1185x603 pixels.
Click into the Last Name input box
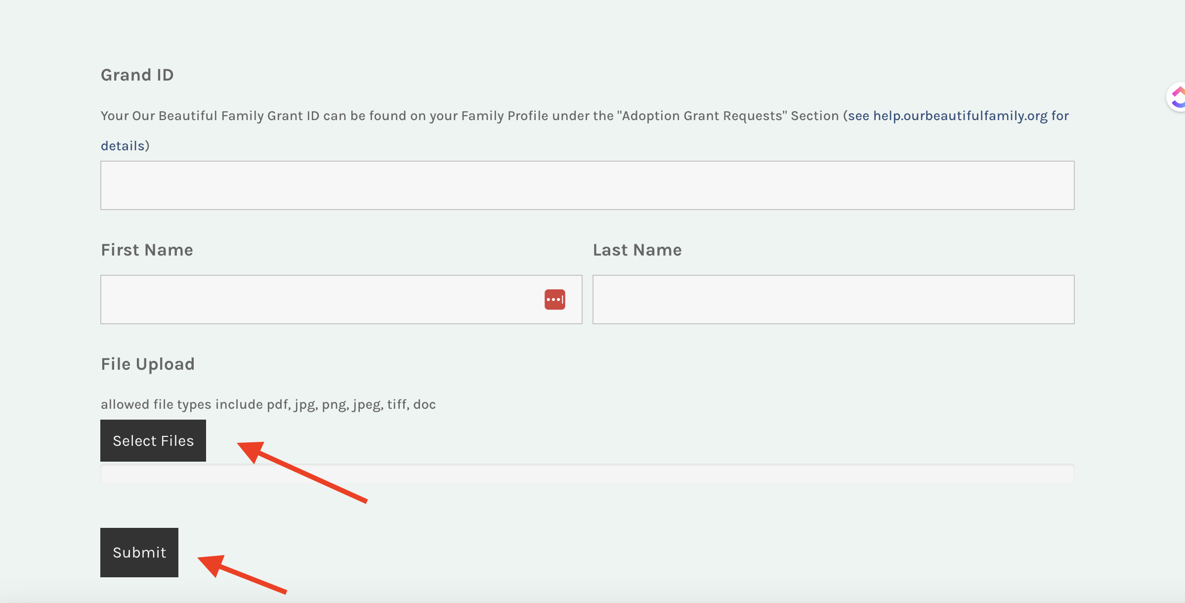(833, 300)
